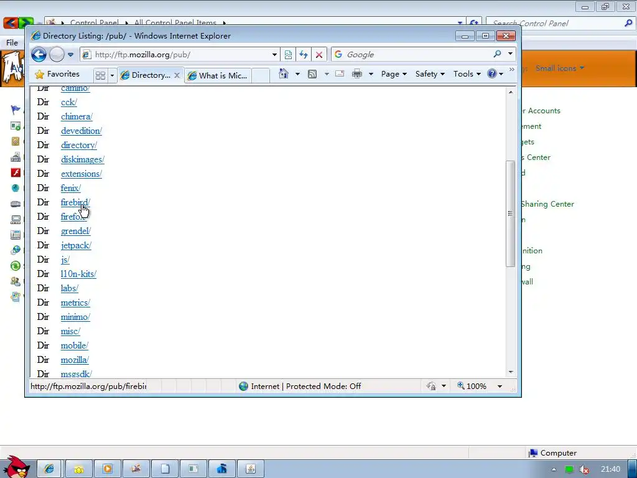Open the jetpack/ directory link
The image size is (637, 478).
coord(76,245)
